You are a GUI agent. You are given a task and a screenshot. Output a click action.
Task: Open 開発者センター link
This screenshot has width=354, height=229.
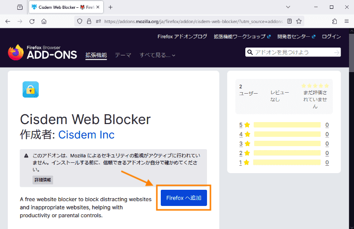296,36
